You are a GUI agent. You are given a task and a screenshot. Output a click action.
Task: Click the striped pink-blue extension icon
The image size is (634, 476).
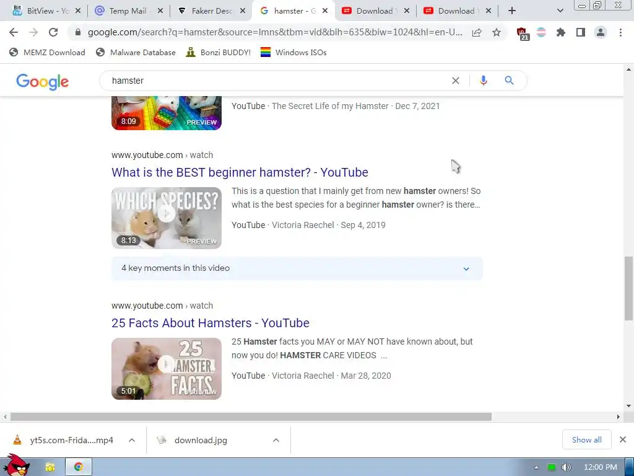(x=541, y=32)
